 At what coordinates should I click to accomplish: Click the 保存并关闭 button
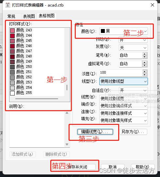[78, 167]
